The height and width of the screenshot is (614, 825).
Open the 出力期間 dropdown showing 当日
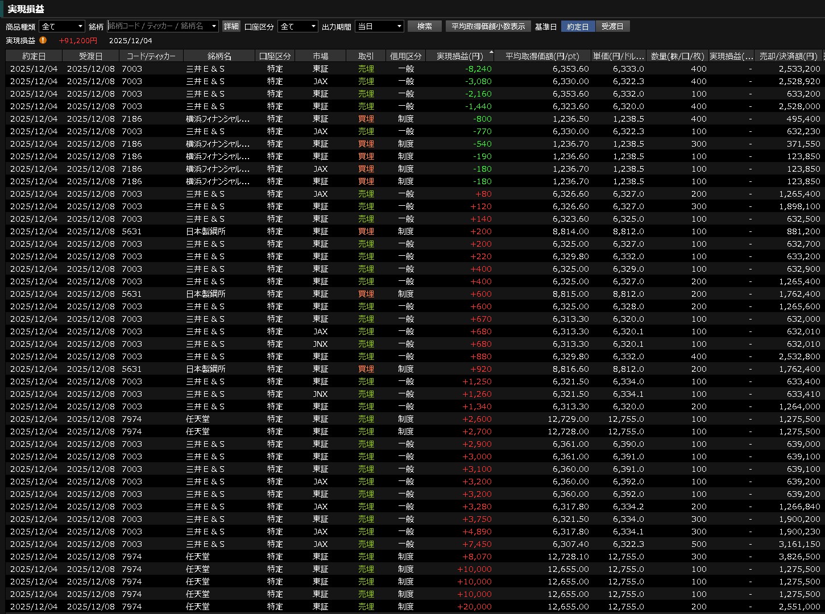379,27
